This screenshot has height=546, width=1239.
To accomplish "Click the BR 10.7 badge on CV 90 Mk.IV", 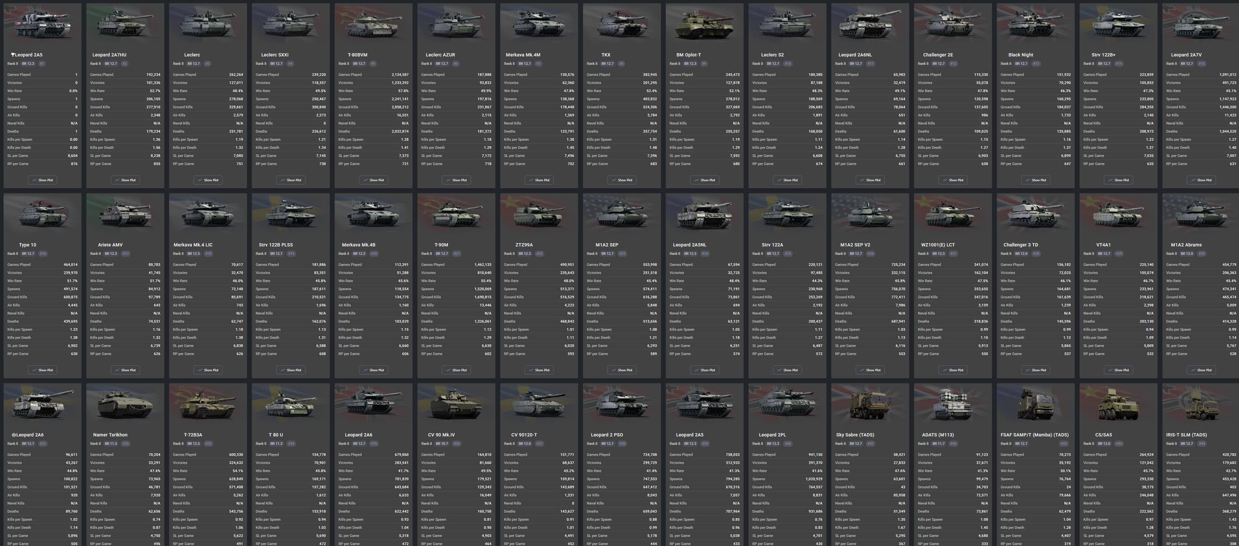I will [441, 443].
